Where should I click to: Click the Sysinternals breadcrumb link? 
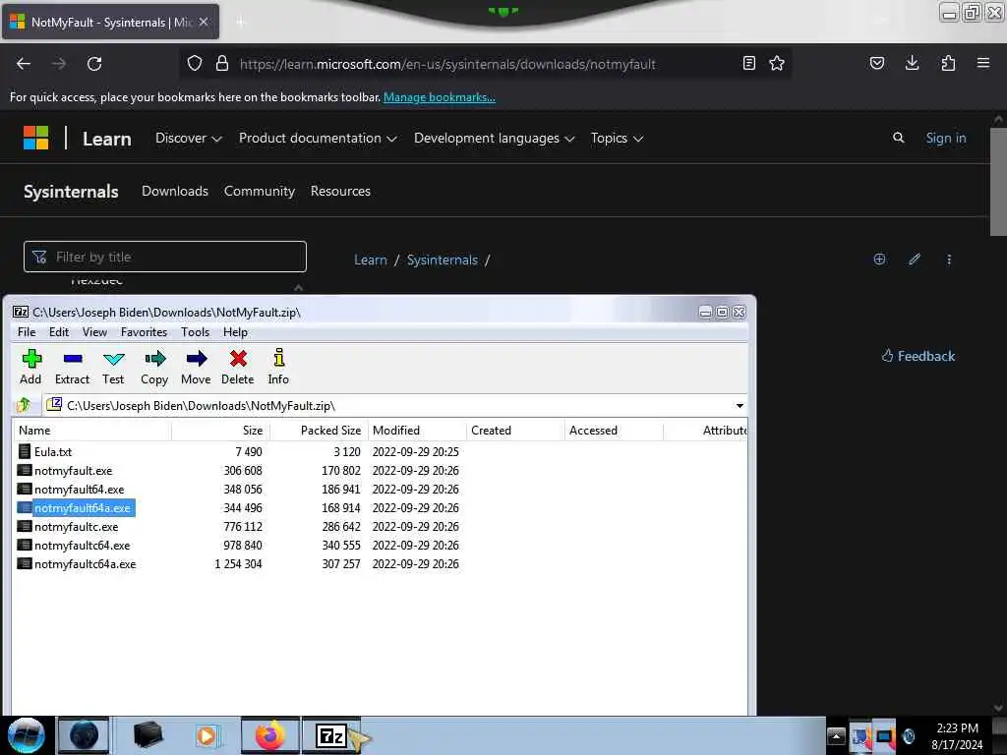[x=442, y=260]
